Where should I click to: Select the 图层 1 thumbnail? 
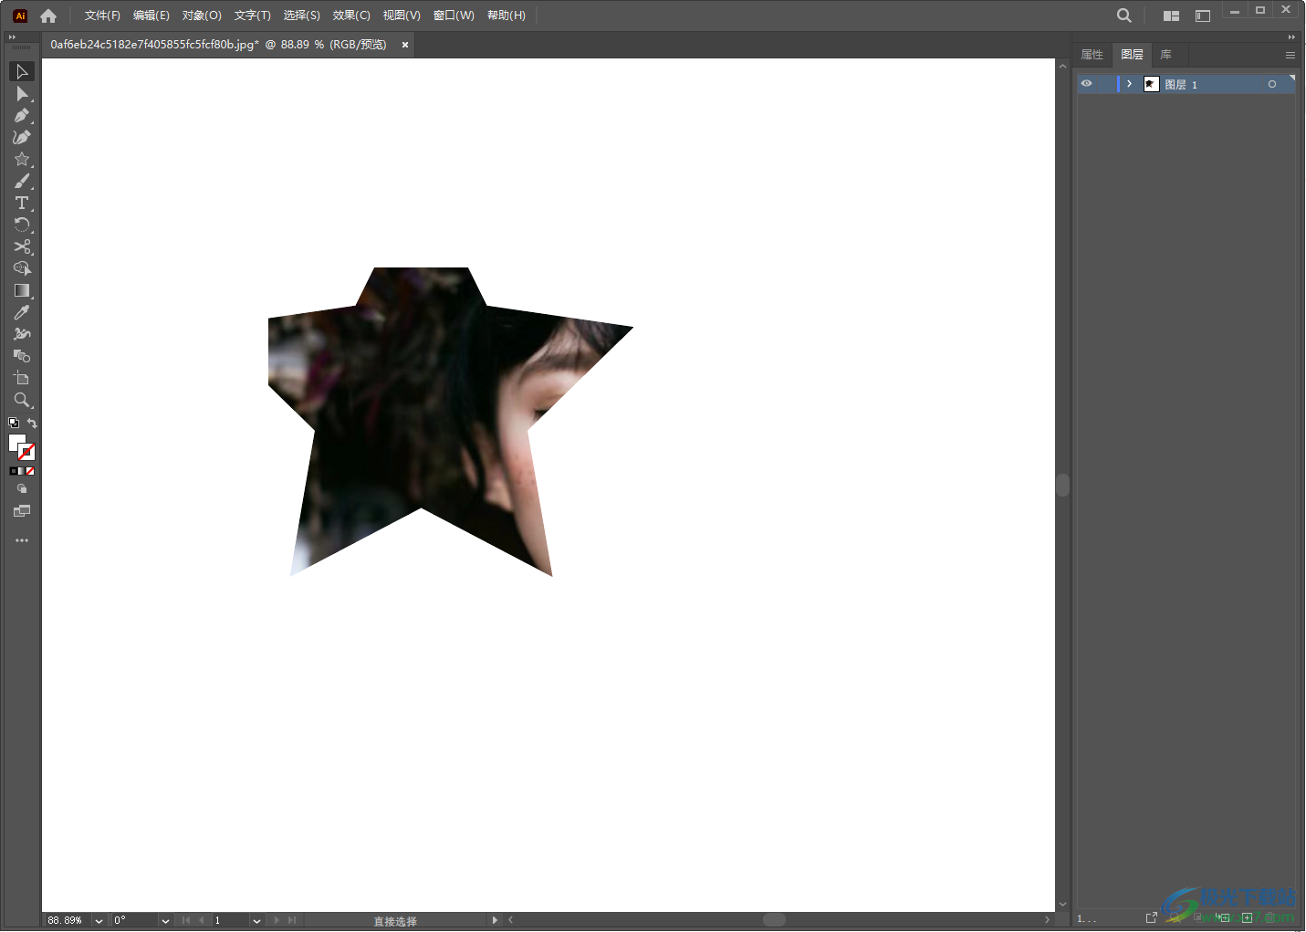click(x=1151, y=84)
